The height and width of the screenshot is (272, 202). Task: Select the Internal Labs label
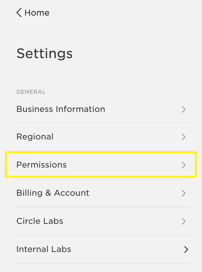click(44, 249)
